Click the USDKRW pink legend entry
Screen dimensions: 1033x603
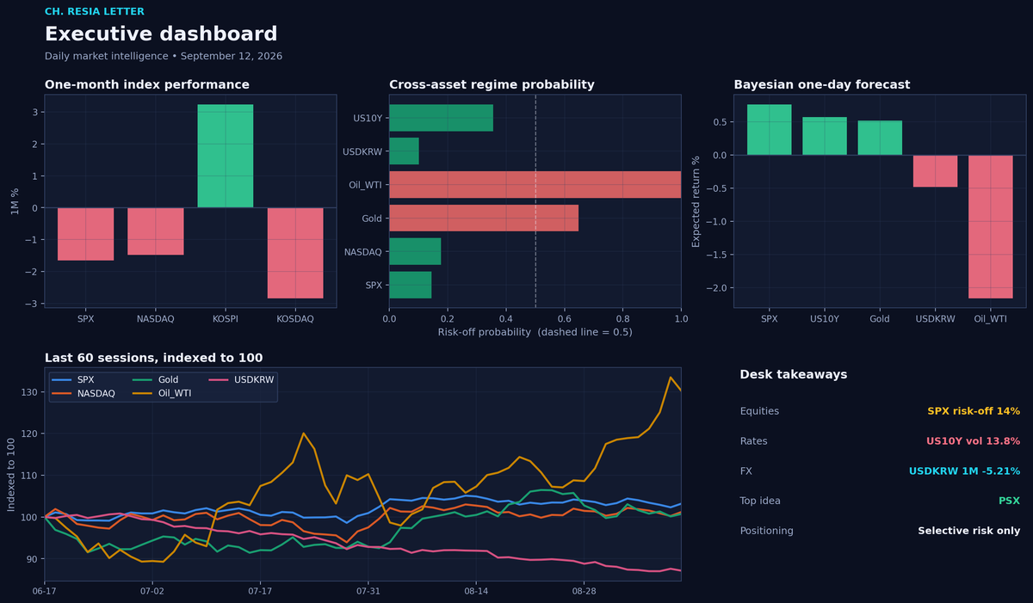point(242,379)
